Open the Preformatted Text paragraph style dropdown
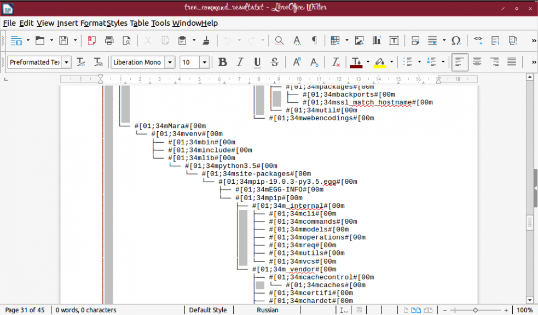This screenshot has height=315, width=538. [67, 62]
